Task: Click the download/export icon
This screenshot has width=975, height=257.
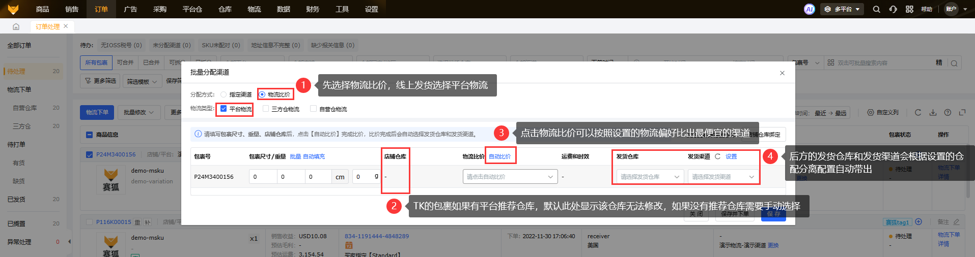Action: [x=933, y=113]
